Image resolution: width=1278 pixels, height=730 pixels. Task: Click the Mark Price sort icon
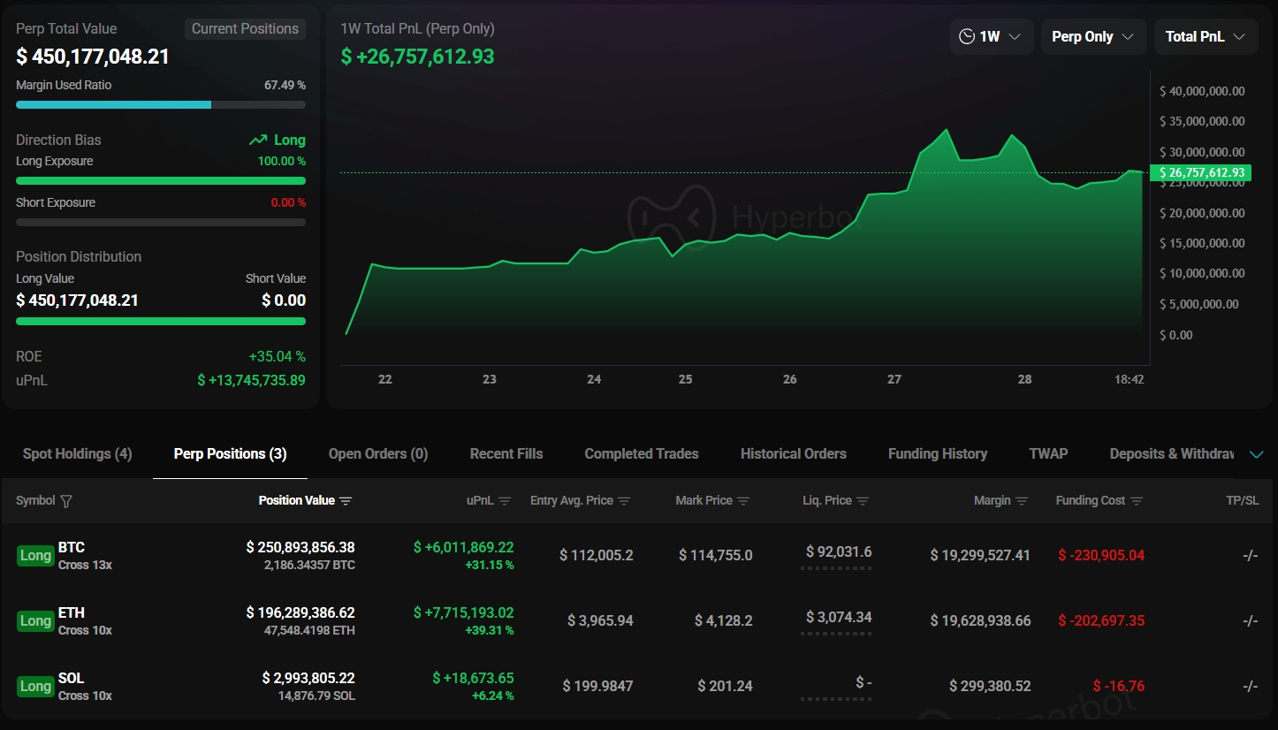tap(742, 500)
